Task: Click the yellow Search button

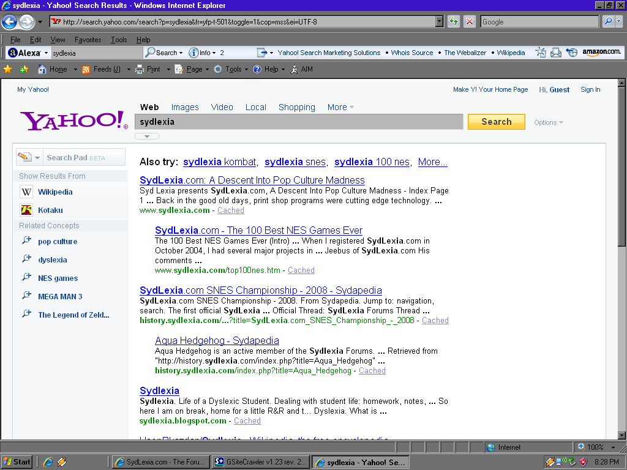Action: click(496, 122)
